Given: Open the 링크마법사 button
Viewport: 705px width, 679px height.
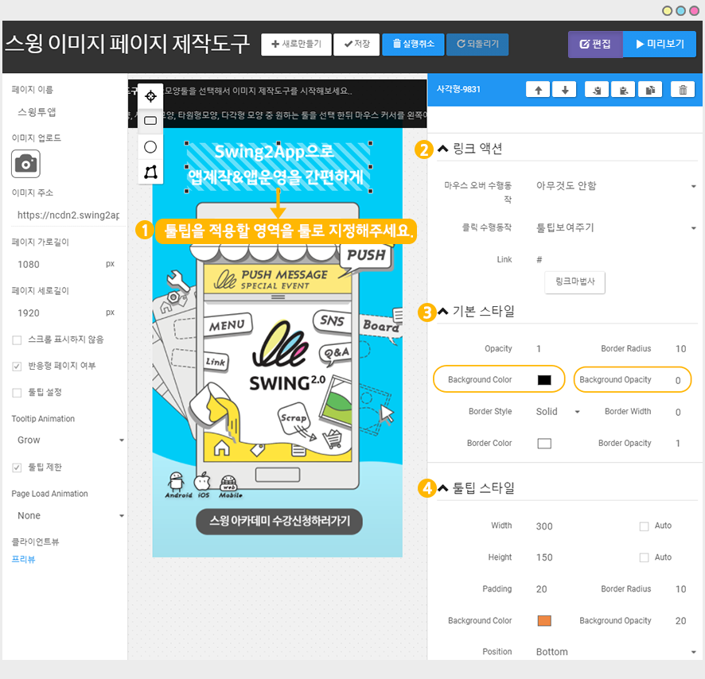Looking at the screenshot, I should (x=575, y=281).
